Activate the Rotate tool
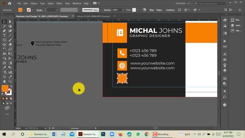245x138 pixels. tap(4, 49)
